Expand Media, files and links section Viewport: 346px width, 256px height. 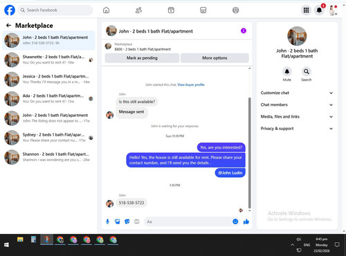[297, 117]
